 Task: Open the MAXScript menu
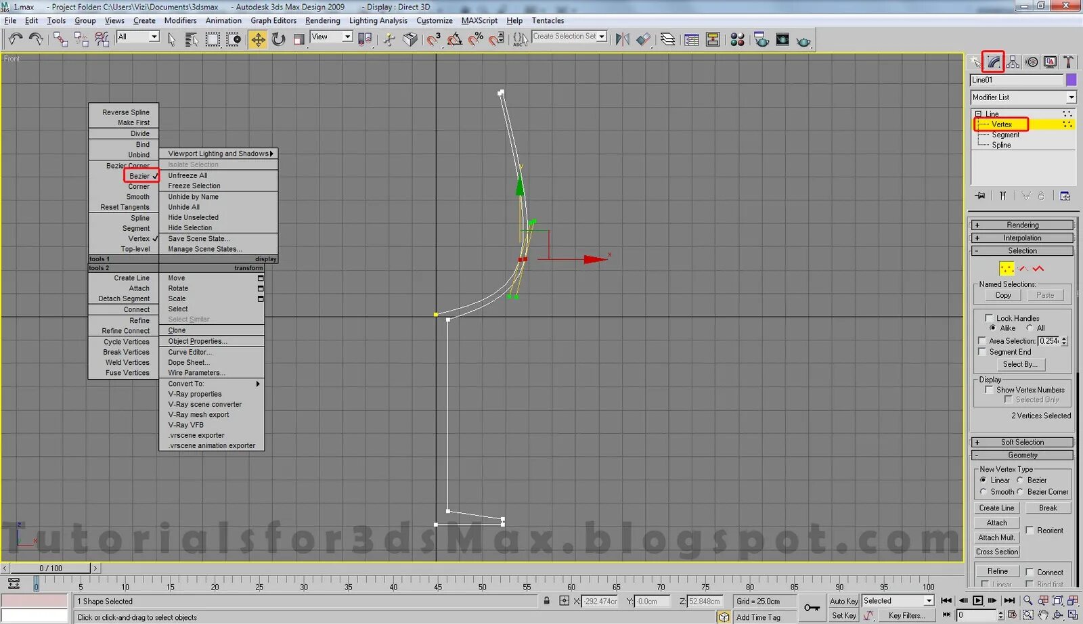[479, 20]
